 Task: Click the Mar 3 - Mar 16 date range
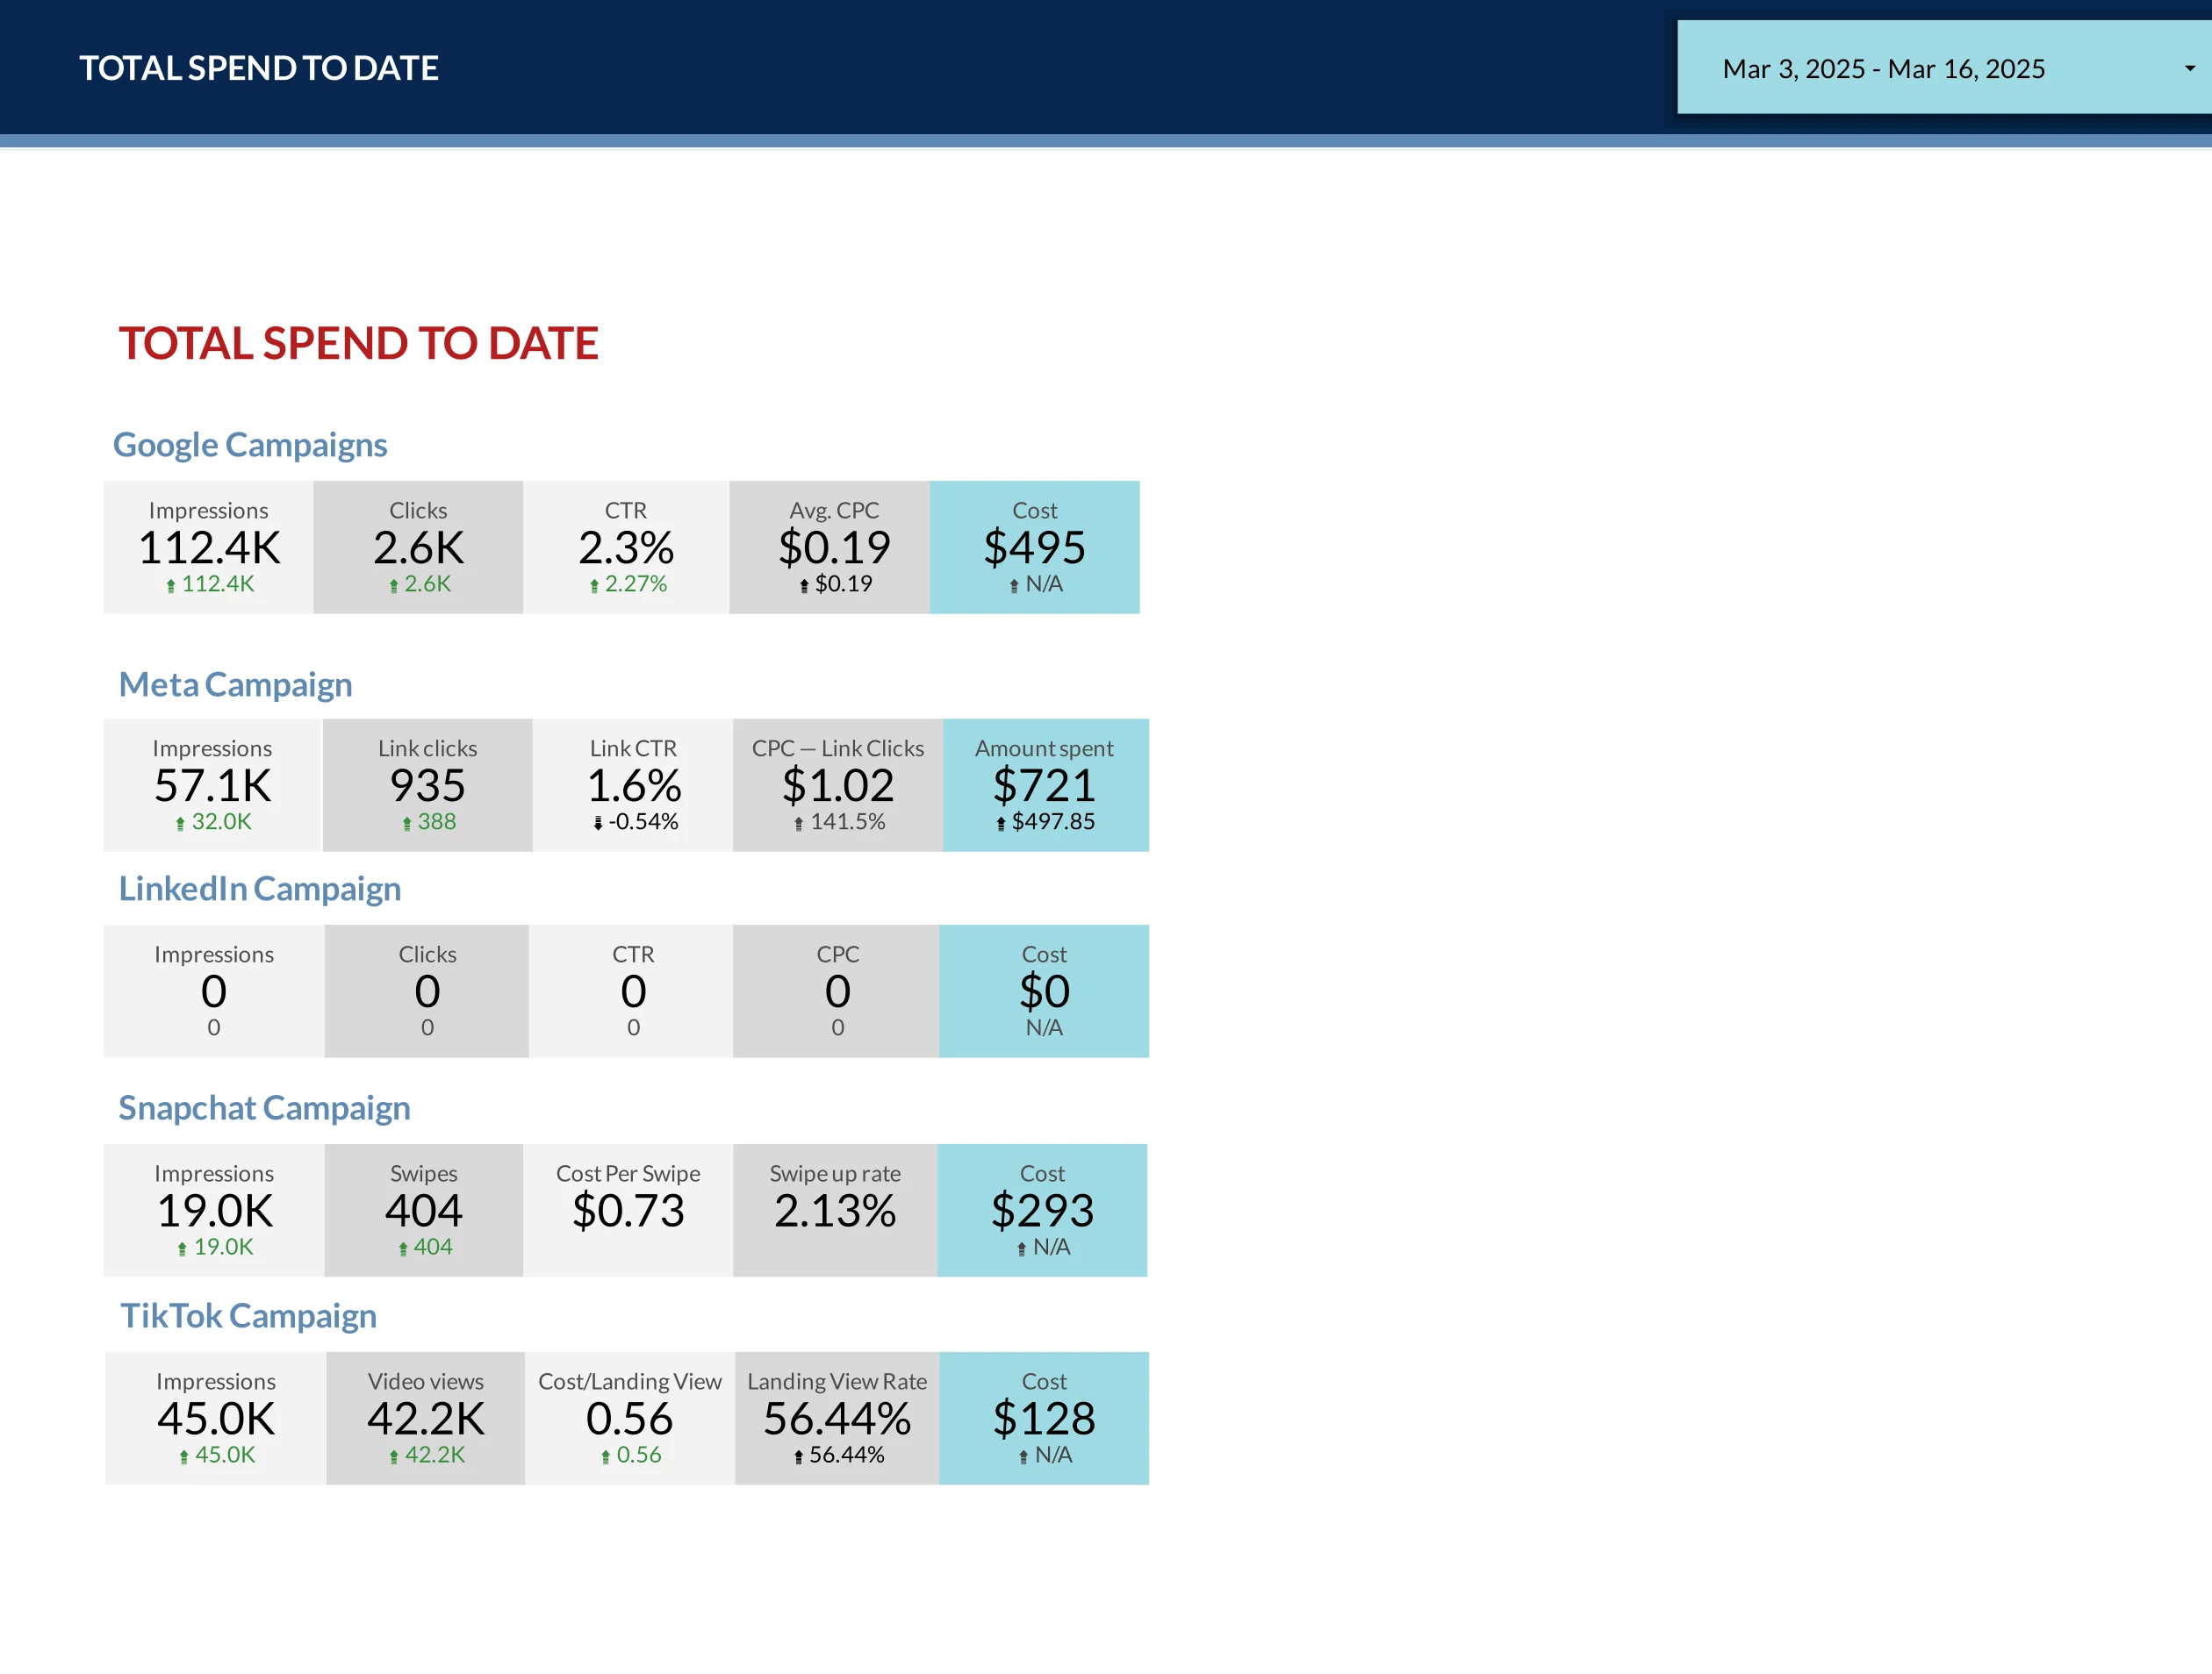pos(1883,69)
